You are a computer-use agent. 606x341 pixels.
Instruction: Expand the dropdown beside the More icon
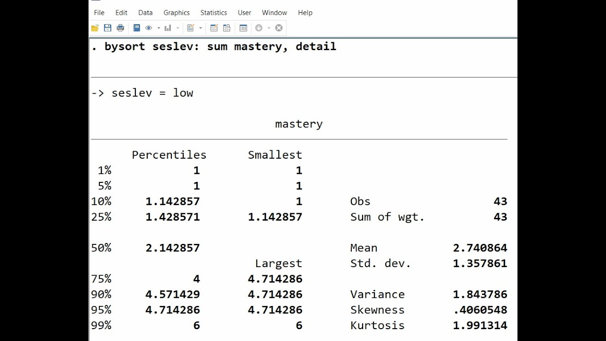[269, 28]
